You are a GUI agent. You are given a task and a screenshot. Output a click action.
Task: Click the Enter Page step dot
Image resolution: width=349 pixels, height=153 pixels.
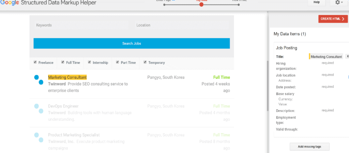click(164, 4)
